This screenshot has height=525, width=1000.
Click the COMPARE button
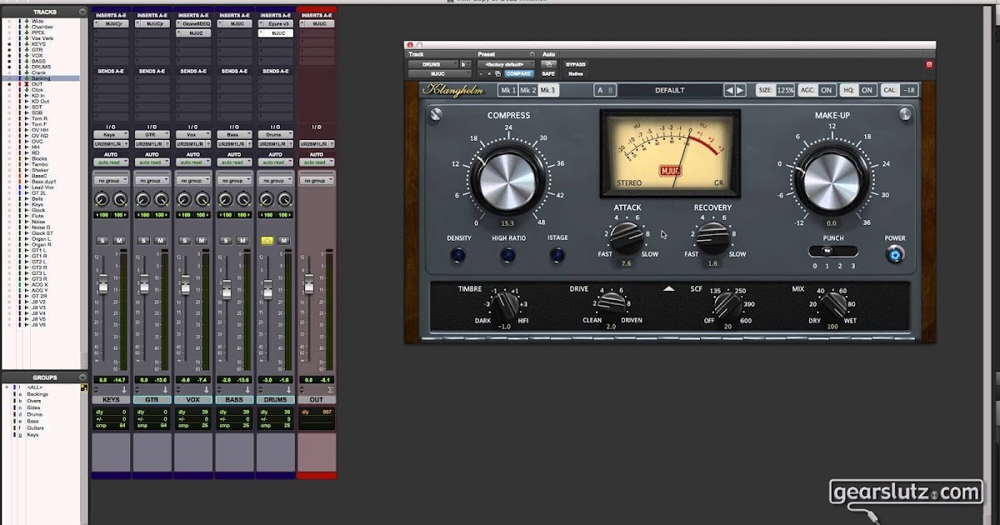click(518, 73)
